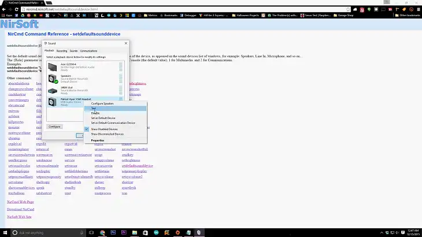Open the Windows Start menu
422x237 pixels.
[x=5, y=232]
